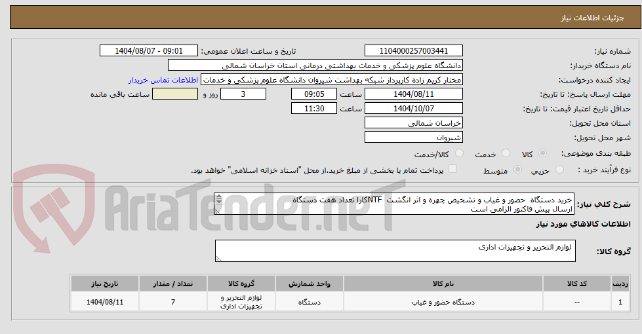Click the request creator field مختار کریم زاده
Image resolution: width=642 pixels, height=334 pixels.
click(x=332, y=80)
